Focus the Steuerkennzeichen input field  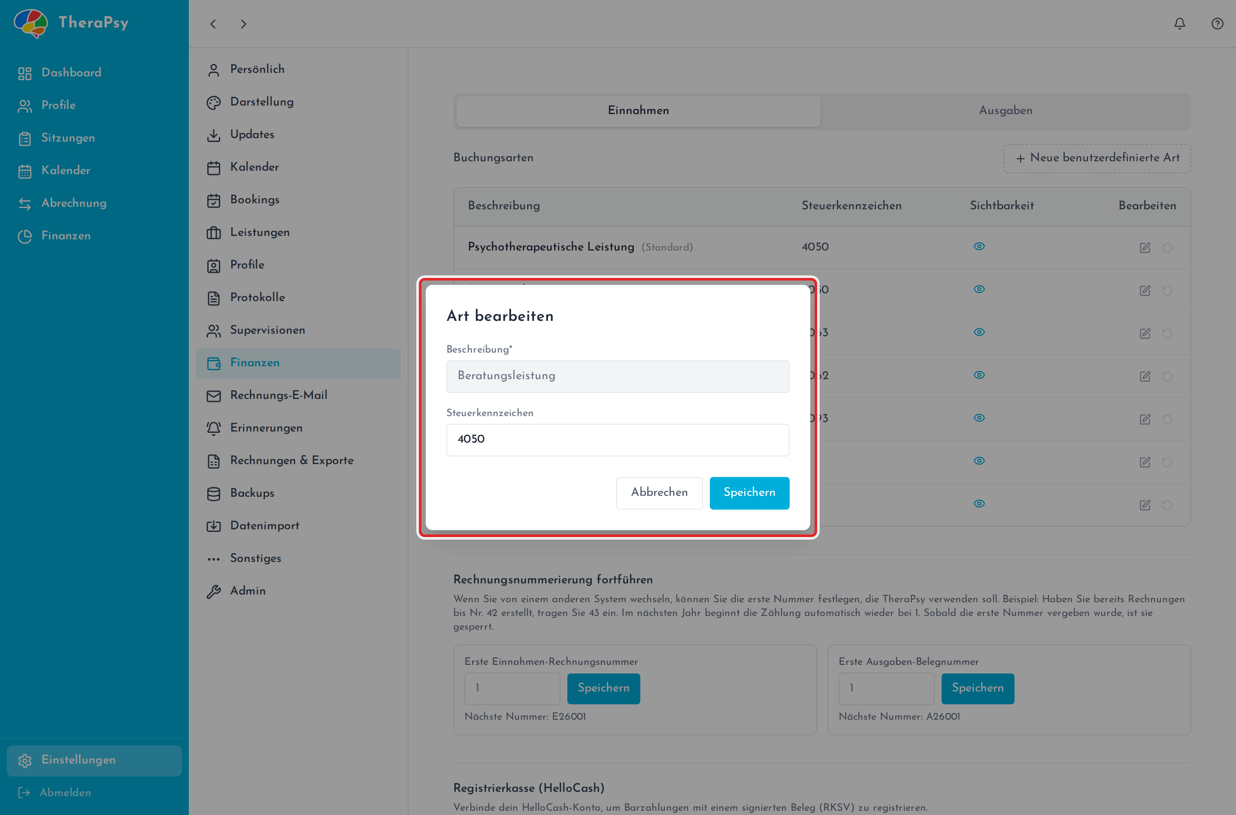618,440
